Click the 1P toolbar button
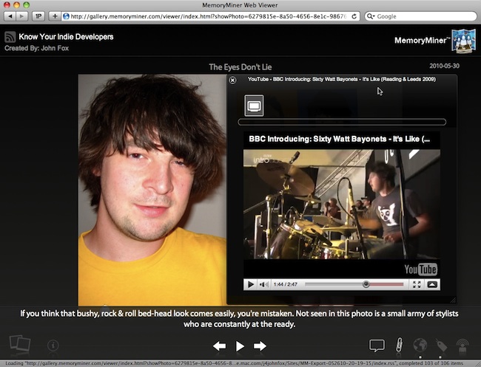 [38, 16]
